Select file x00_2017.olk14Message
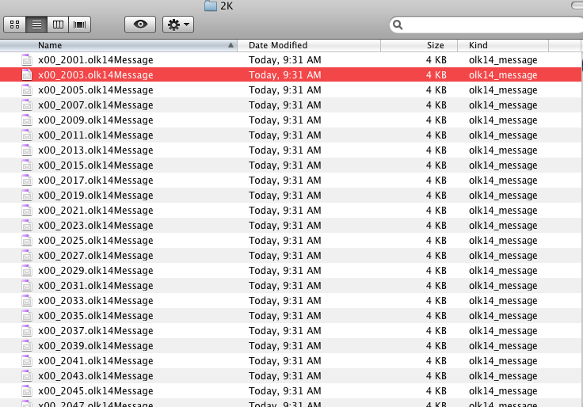 pos(290,181)
